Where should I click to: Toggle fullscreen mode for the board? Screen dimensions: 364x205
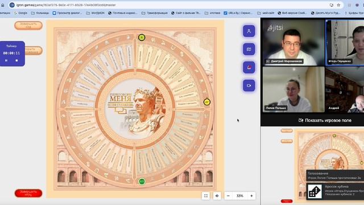(206, 196)
